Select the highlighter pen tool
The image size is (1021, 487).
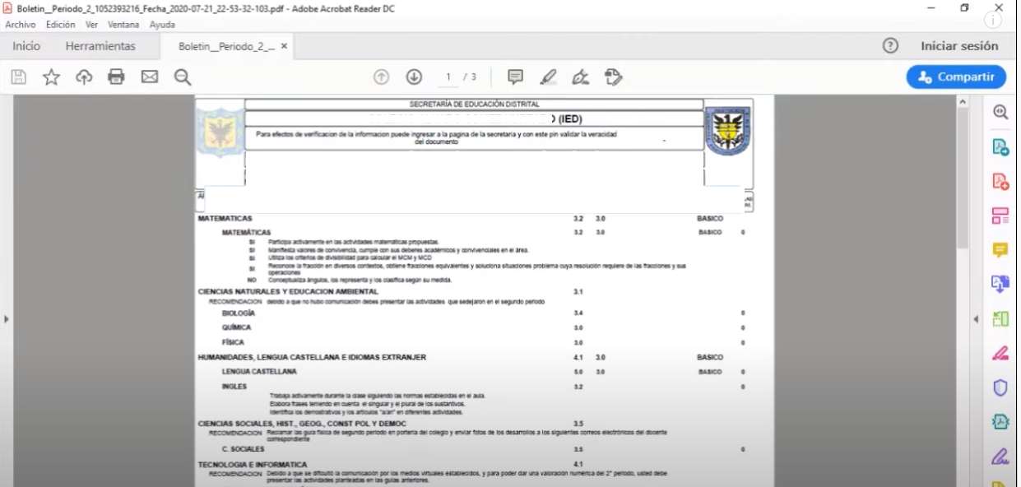pyautogui.click(x=548, y=77)
